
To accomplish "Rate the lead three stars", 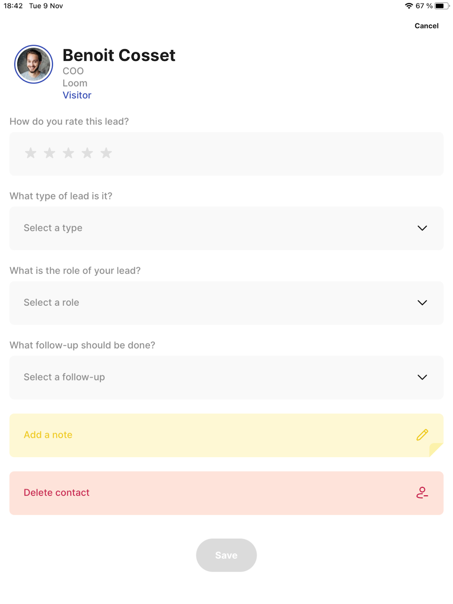I will coord(68,153).
